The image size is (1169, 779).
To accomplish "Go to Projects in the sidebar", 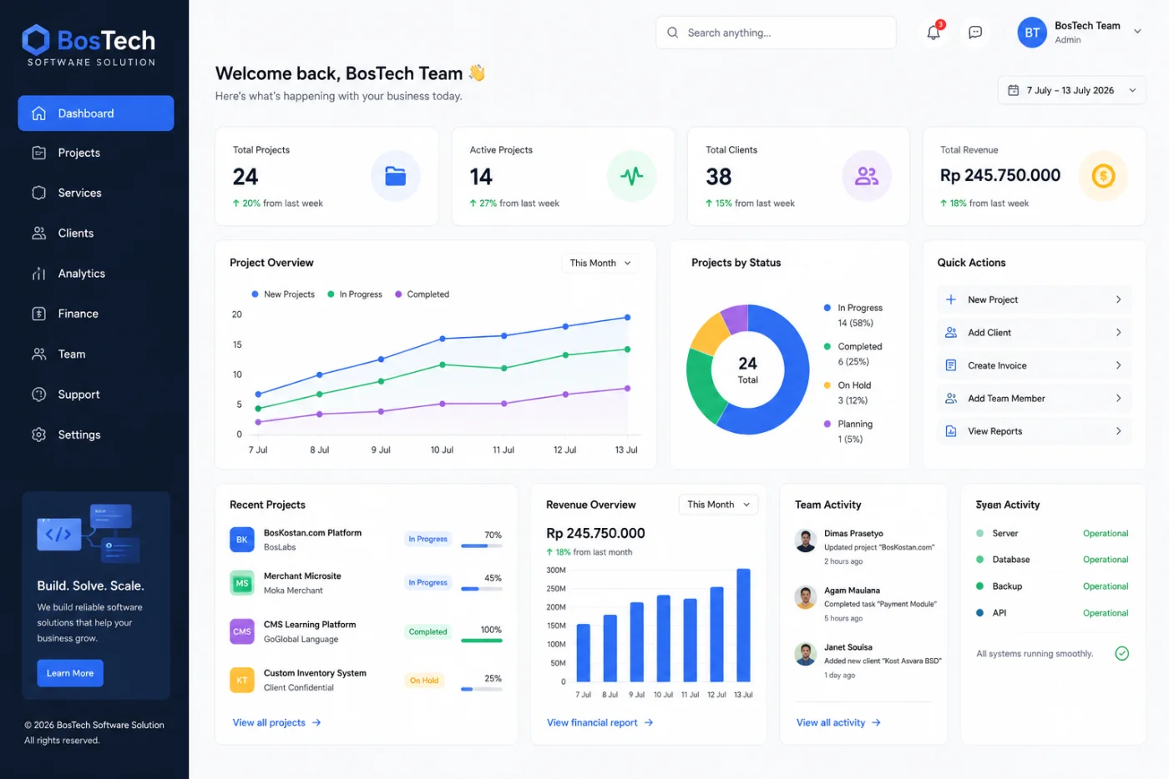I will click(96, 153).
